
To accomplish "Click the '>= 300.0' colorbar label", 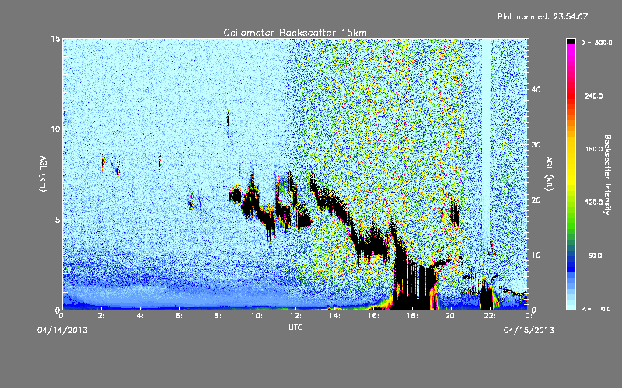I will point(597,43).
